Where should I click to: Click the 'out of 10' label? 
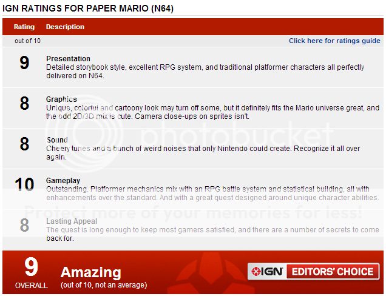pos(27,41)
